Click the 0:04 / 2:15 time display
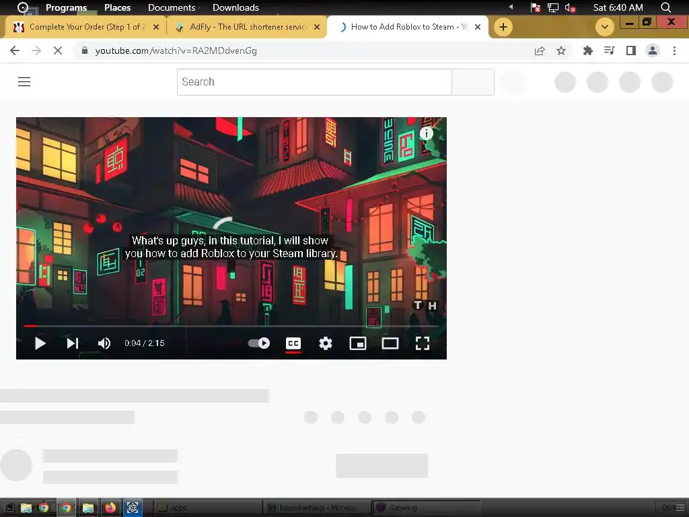This screenshot has height=517, width=689. 144,343
